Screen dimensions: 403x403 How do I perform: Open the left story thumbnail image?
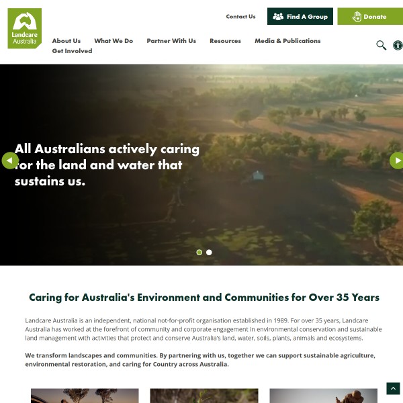tap(85, 396)
